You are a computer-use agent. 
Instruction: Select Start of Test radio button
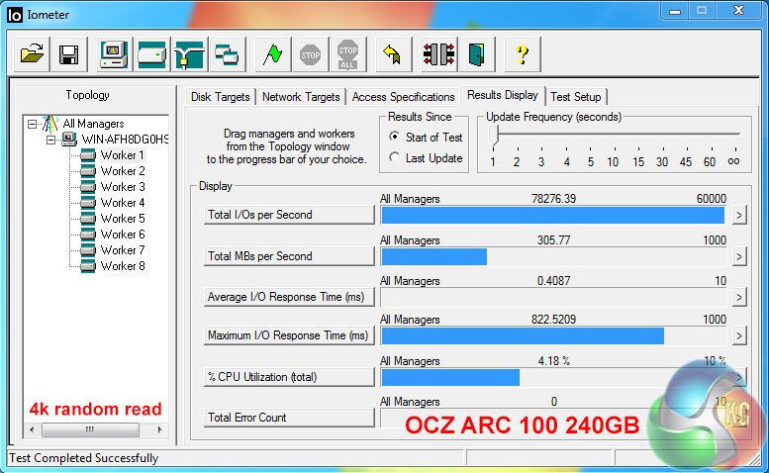click(394, 137)
